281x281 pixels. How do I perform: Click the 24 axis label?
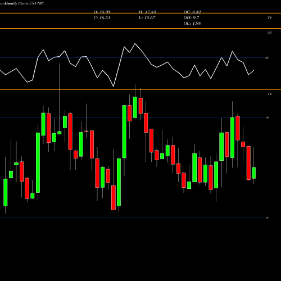[269, 17]
